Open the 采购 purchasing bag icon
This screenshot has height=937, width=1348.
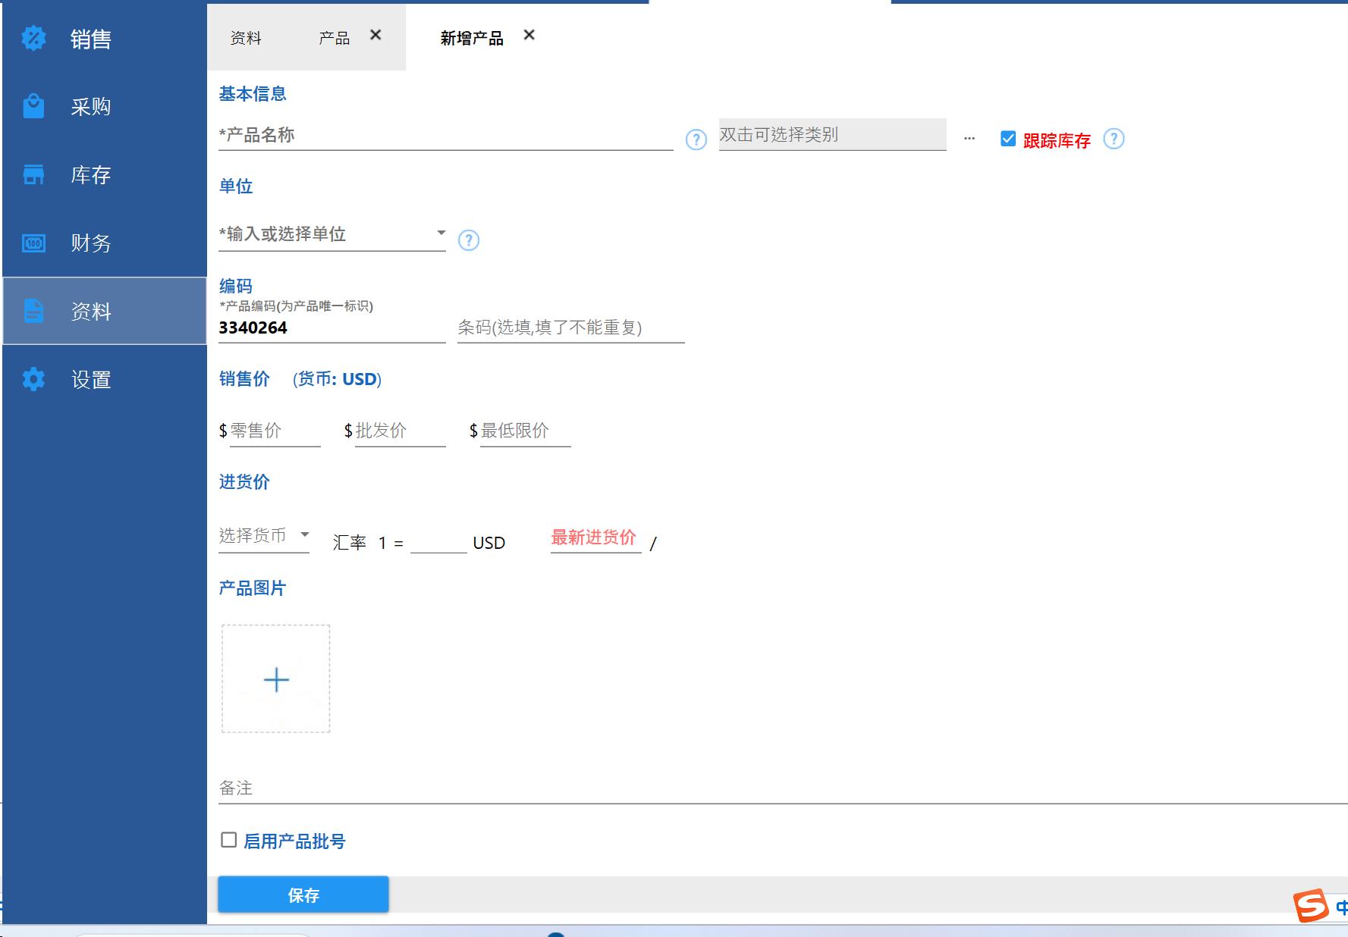click(33, 106)
